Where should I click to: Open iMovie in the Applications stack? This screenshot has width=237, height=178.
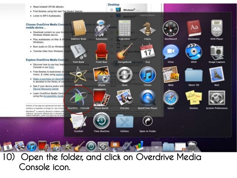coord(78,75)
